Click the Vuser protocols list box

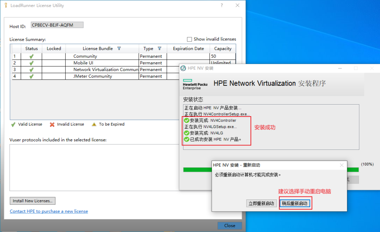95,168
